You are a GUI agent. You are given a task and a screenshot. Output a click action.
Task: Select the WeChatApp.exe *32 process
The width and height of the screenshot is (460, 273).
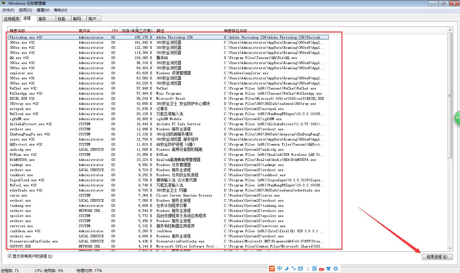point(168,93)
